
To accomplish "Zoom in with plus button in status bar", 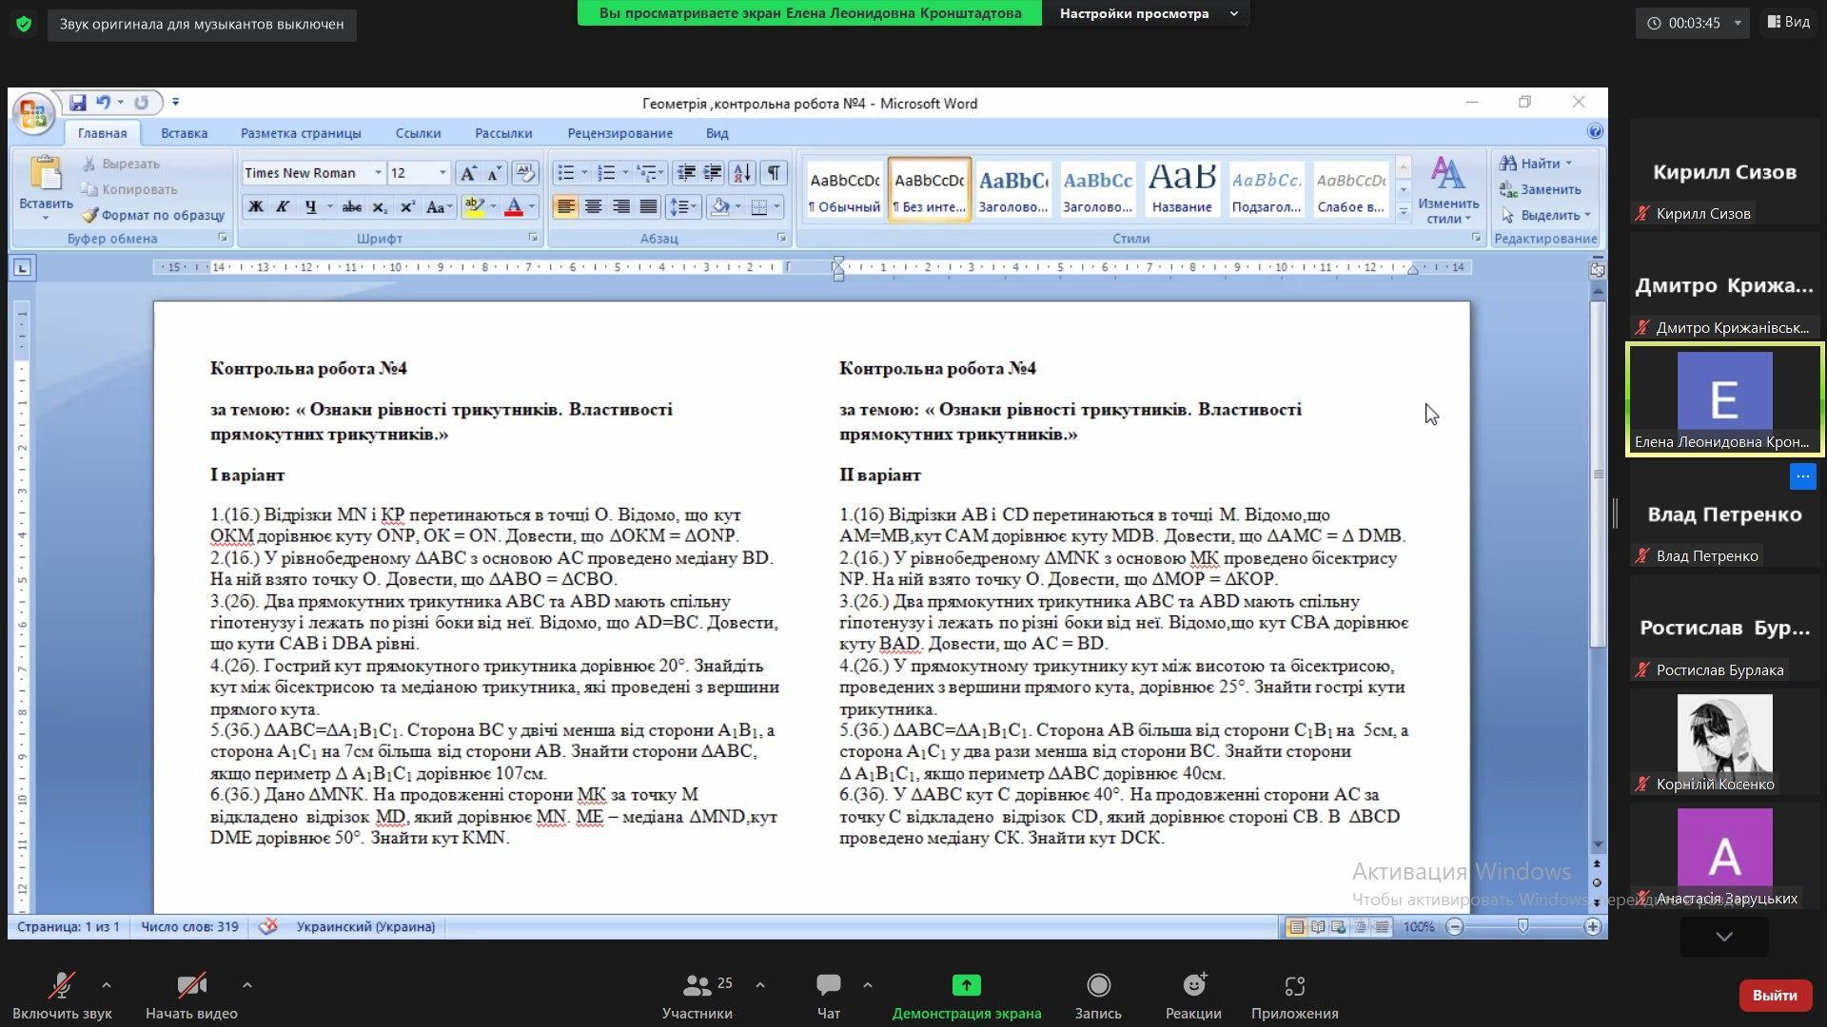I will 1592,926.
